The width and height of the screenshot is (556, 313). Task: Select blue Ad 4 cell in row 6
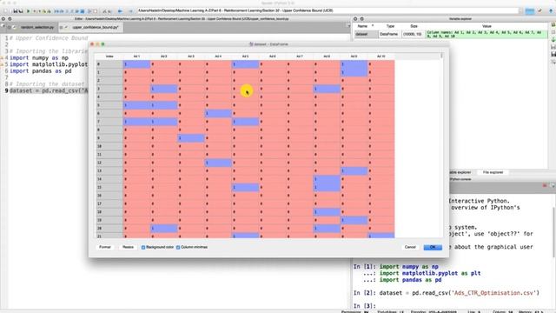[218, 114]
